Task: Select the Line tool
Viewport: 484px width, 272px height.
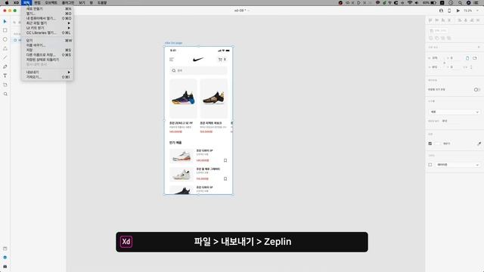Action: (x=5, y=57)
